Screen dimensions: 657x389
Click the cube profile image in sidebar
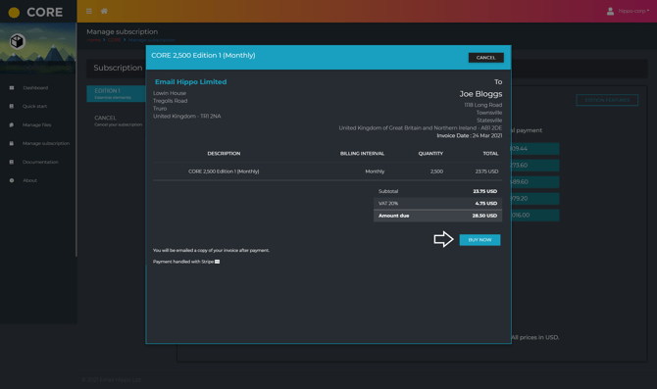(18, 41)
